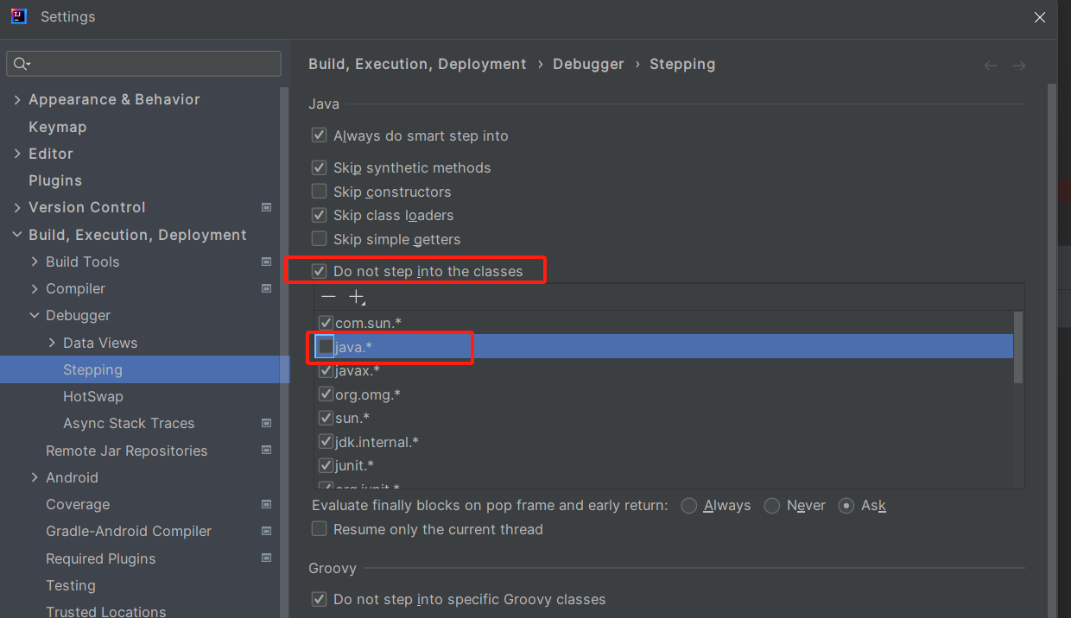The width and height of the screenshot is (1071, 618).
Task: Enable Skip simple getters checkbox
Action: tap(319, 239)
